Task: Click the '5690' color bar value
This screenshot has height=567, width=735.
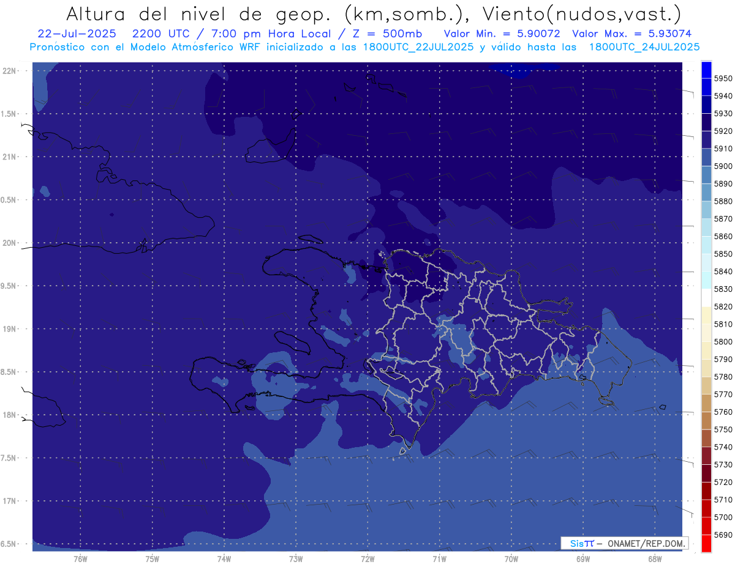Action: coord(723,535)
